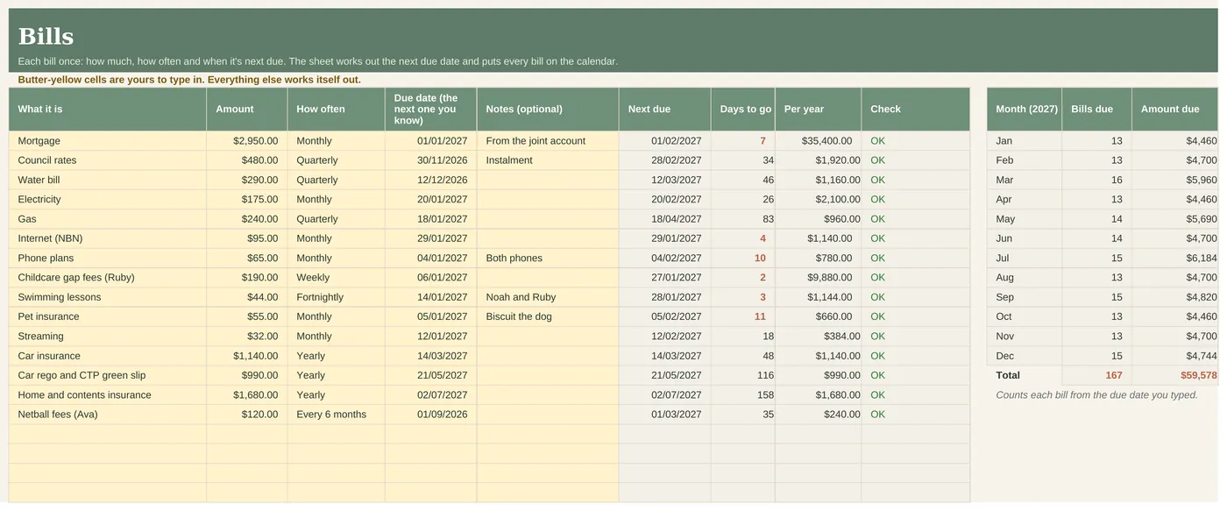
Task: Click the Gas due date 18/01/2027
Action: [430, 219]
